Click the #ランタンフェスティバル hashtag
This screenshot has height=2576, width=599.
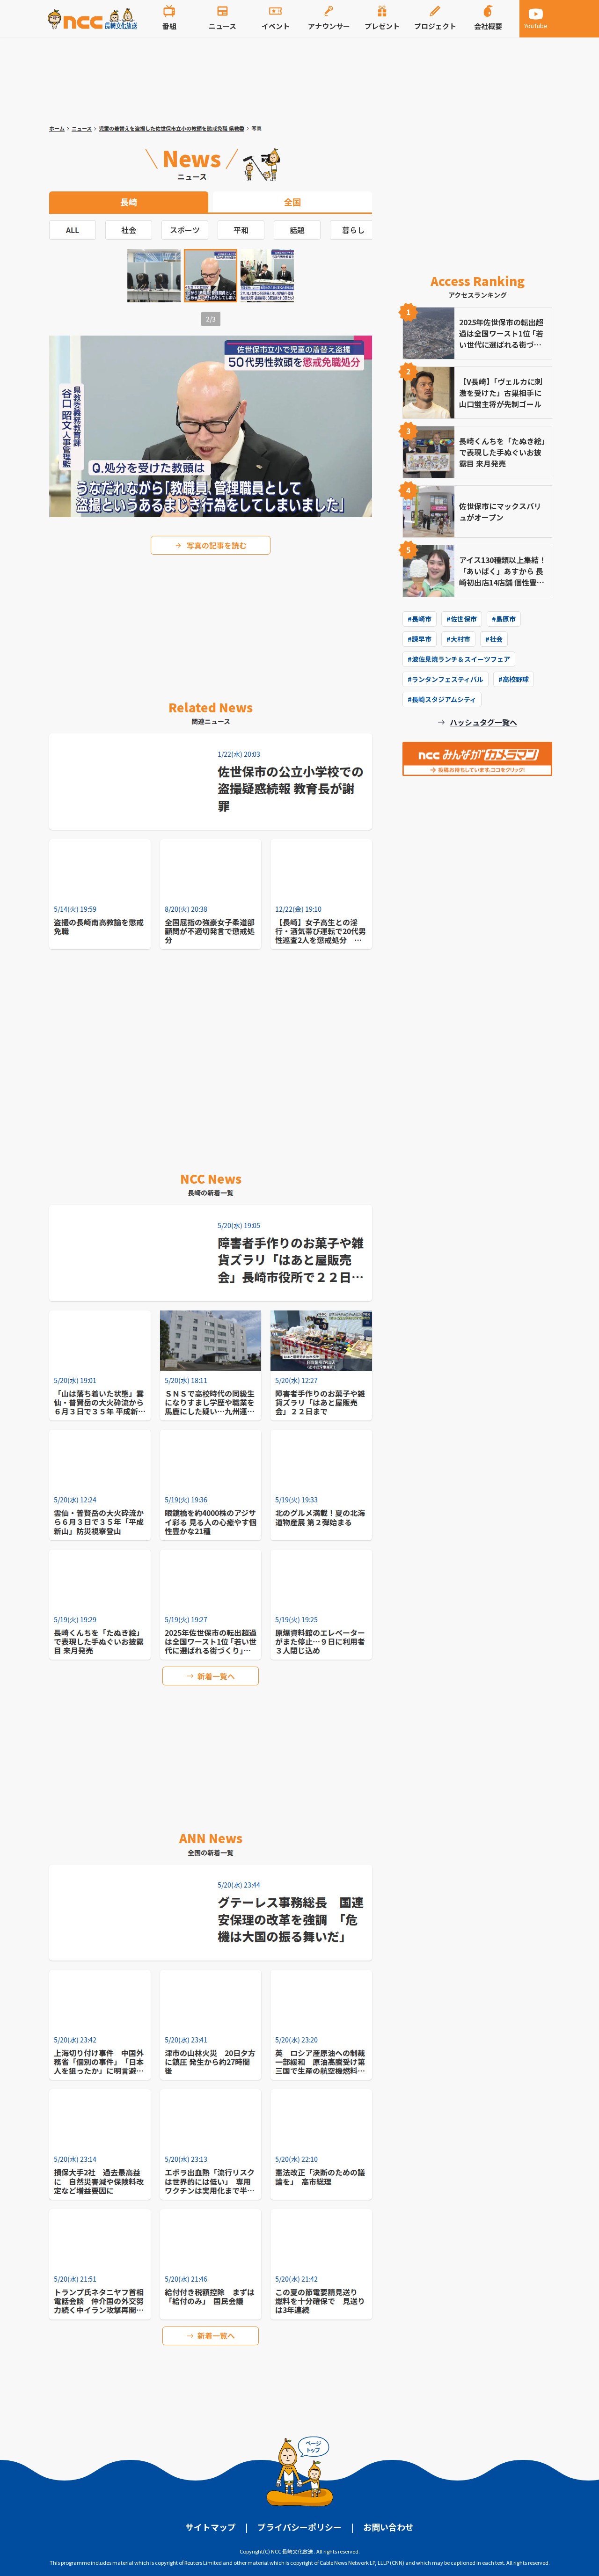click(x=445, y=679)
